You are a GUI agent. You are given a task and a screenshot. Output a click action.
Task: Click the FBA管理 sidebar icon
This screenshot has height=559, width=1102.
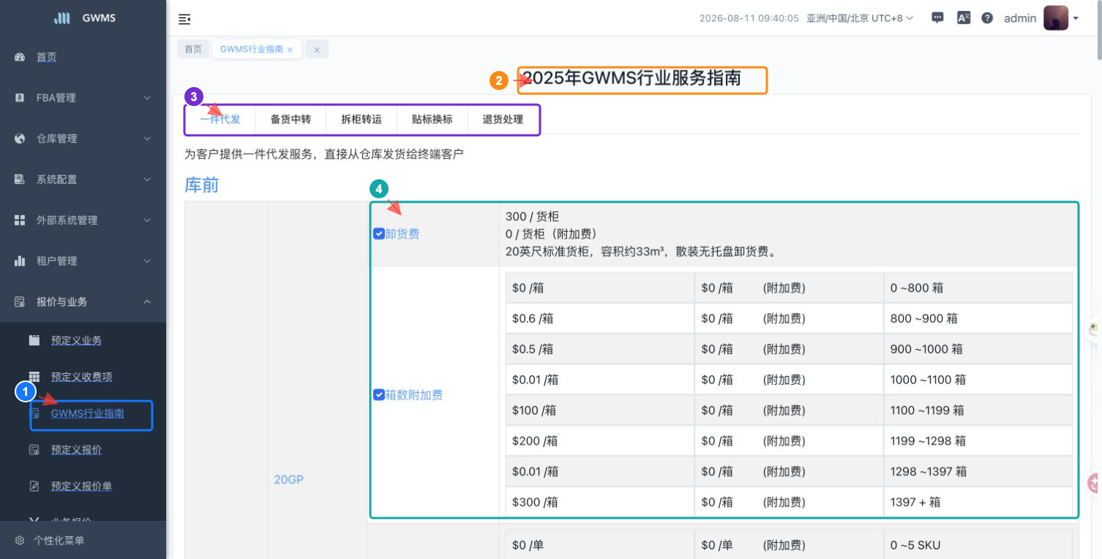tap(20, 98)
